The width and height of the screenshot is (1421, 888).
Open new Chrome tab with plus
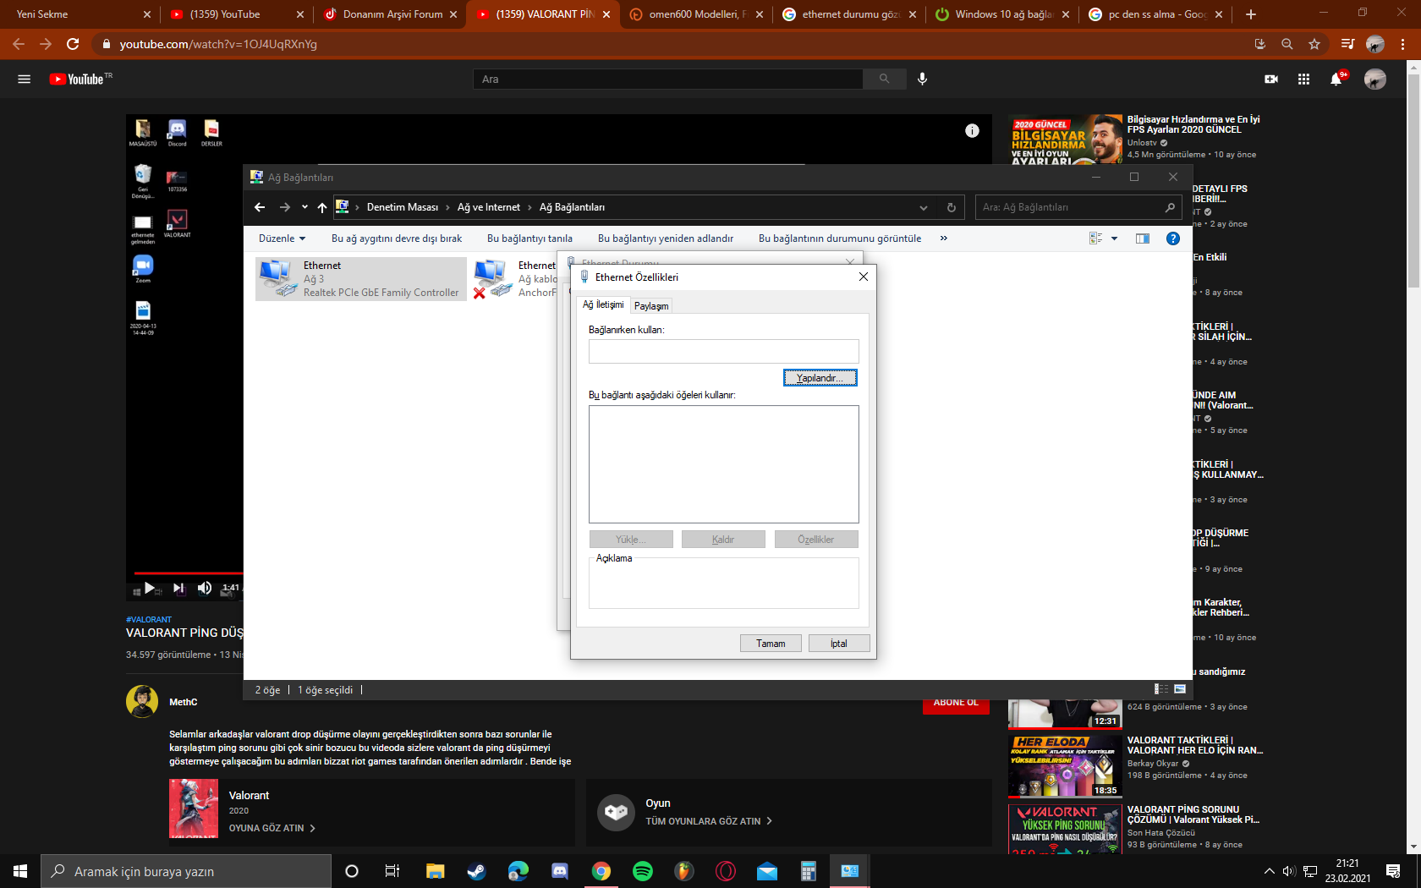[x=1251, y=14]
